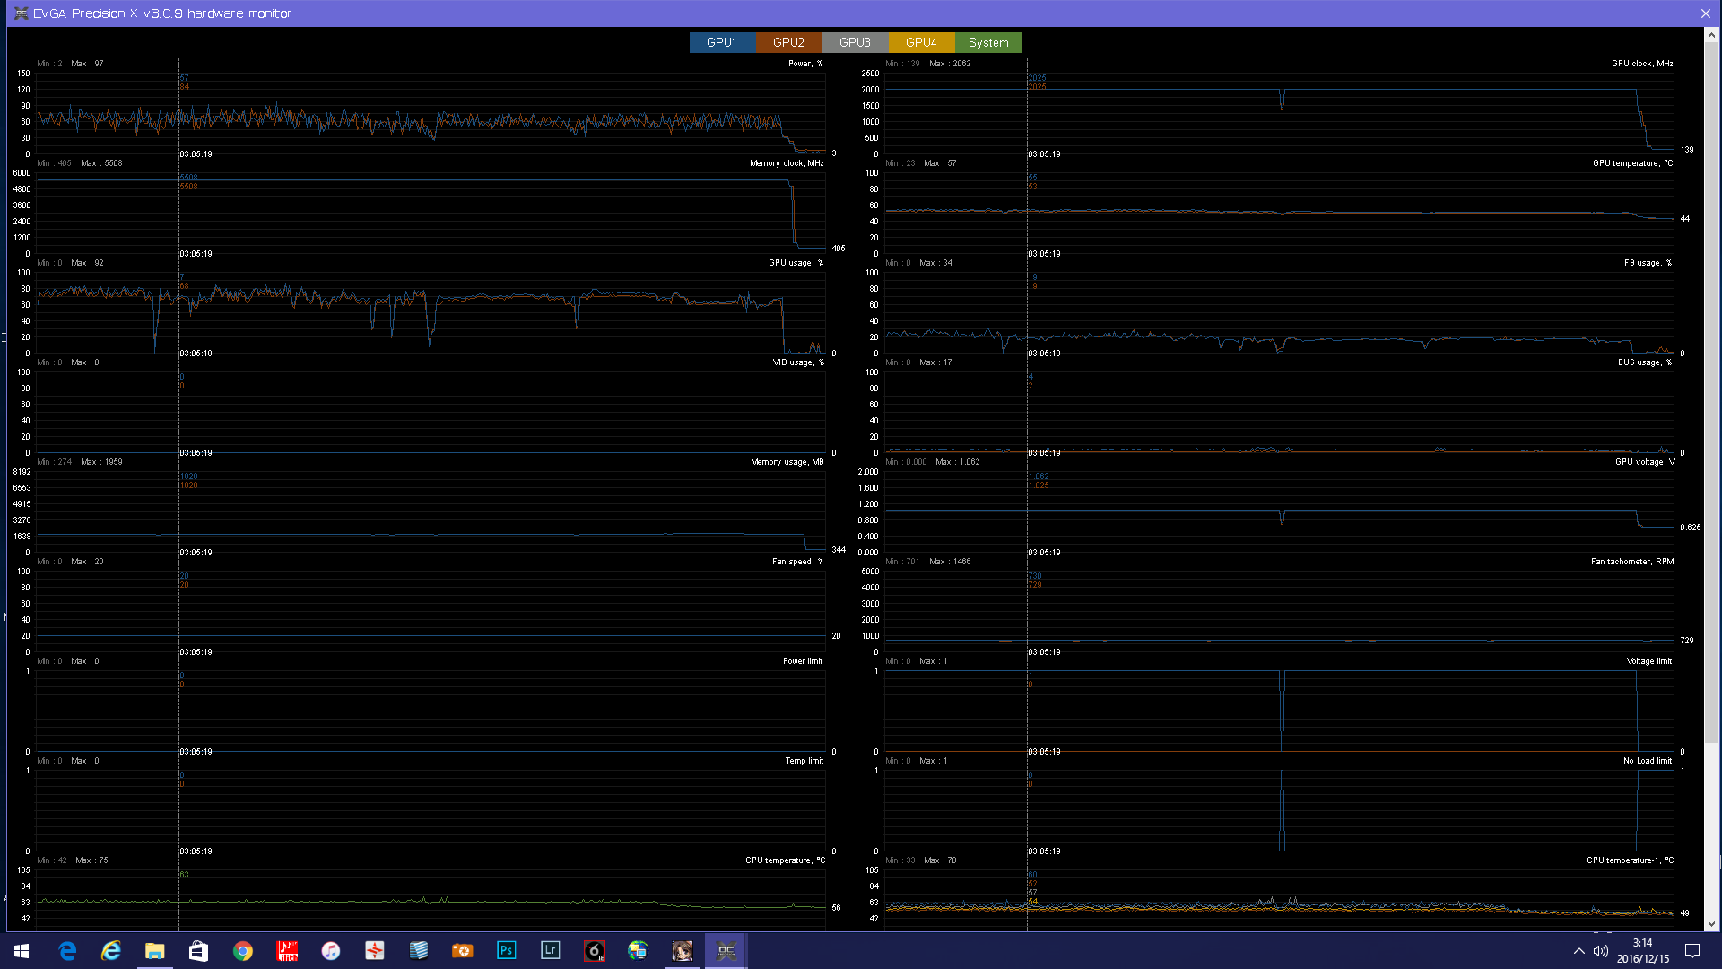The height and width of the screenshot is (969, 1722).
Task: Click the current value 0.625 beside GPU voltage
Action: point(1691,528)
